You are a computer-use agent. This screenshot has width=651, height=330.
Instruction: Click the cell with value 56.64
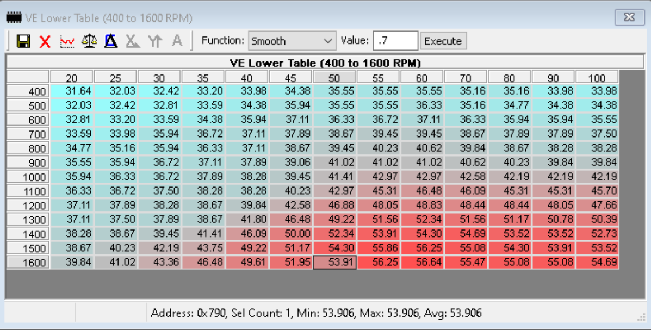(422, 262)
